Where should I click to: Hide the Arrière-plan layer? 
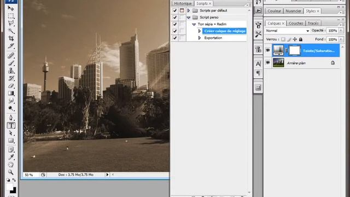(x=268, y=63)
